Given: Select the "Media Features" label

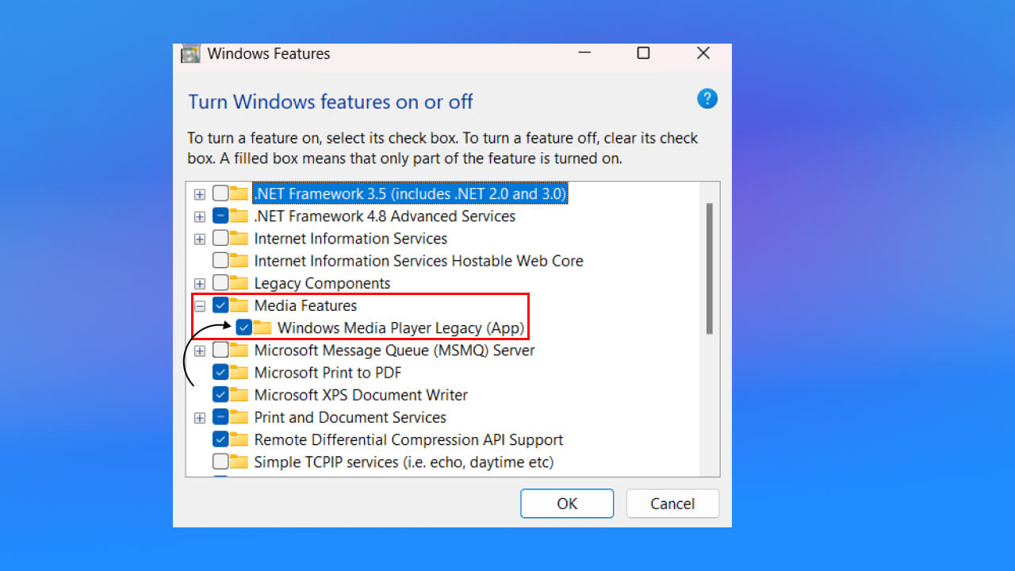Looking at the screenshot, I should [305, 305].
